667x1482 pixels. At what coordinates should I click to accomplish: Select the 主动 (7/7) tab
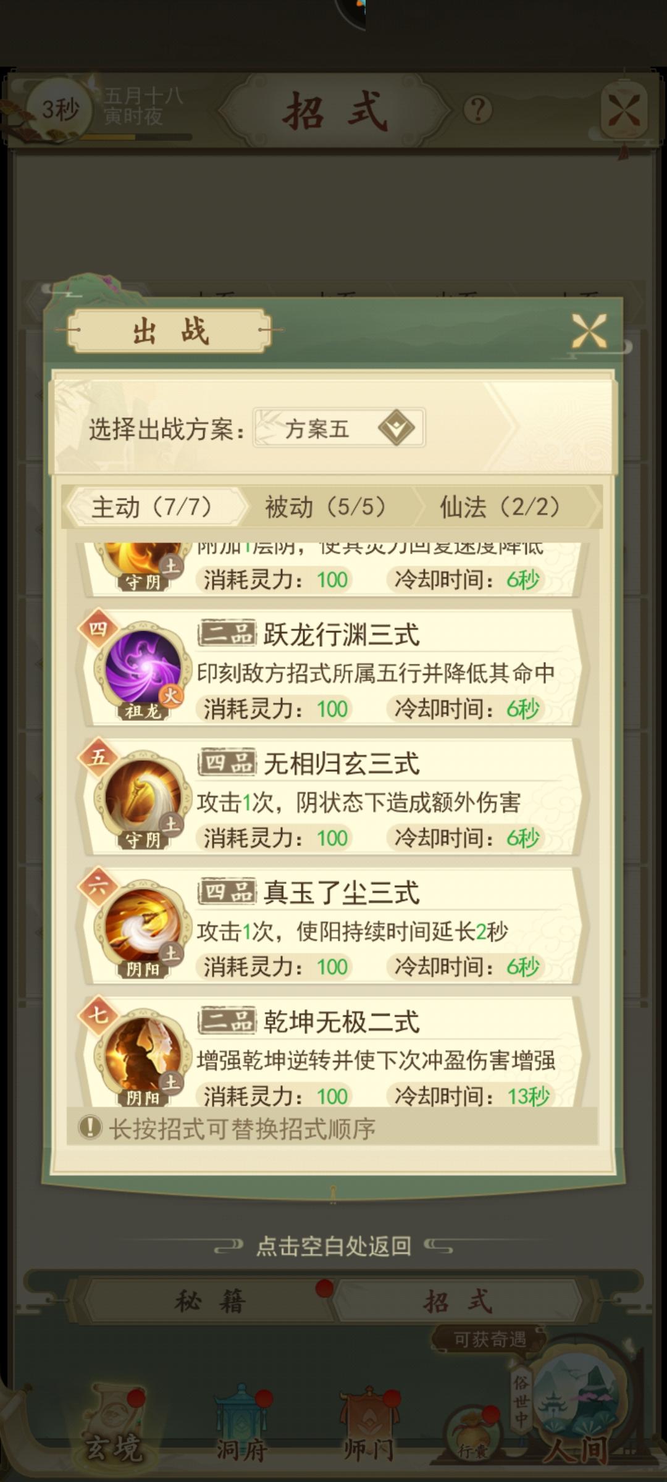pyautogui.click(x=152, y=507)
